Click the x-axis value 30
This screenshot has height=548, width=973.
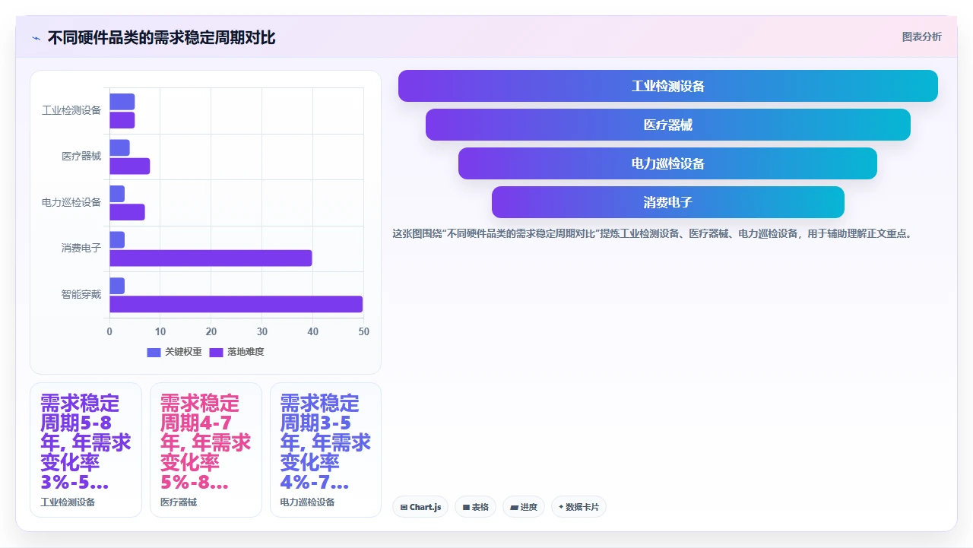[x=262, y=331]
